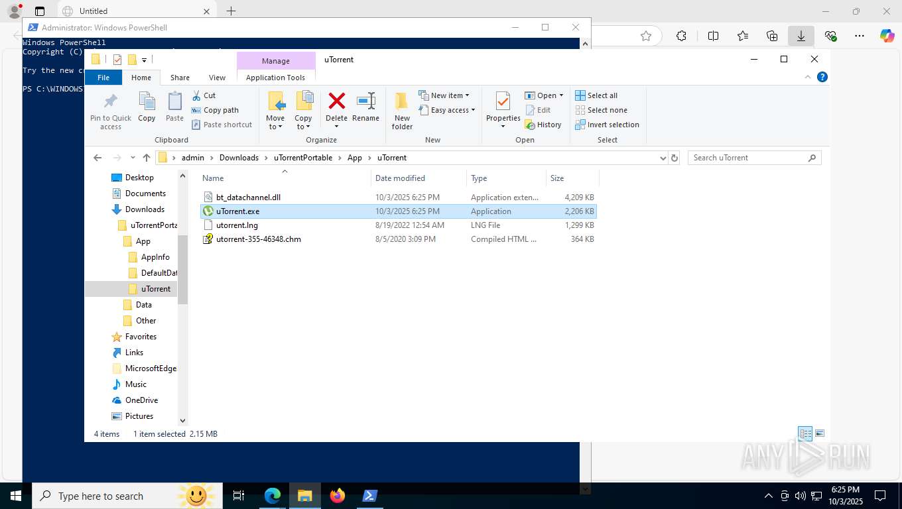Customize Quick Access Toolbar dropdown arrow
902x509 pixels.
click(x=144, y=60)
